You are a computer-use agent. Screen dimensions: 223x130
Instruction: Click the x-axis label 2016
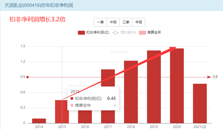[85, 127]
